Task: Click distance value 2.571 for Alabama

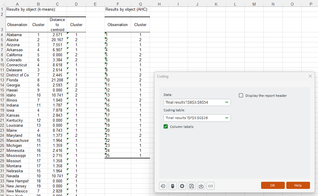Action: [57, 35]
